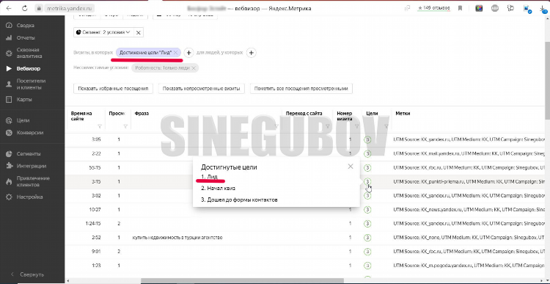Open Цели section in sidebar

click(23, 120)
